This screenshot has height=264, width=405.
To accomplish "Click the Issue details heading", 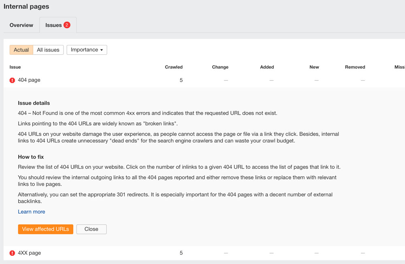I will coord(34,103).
